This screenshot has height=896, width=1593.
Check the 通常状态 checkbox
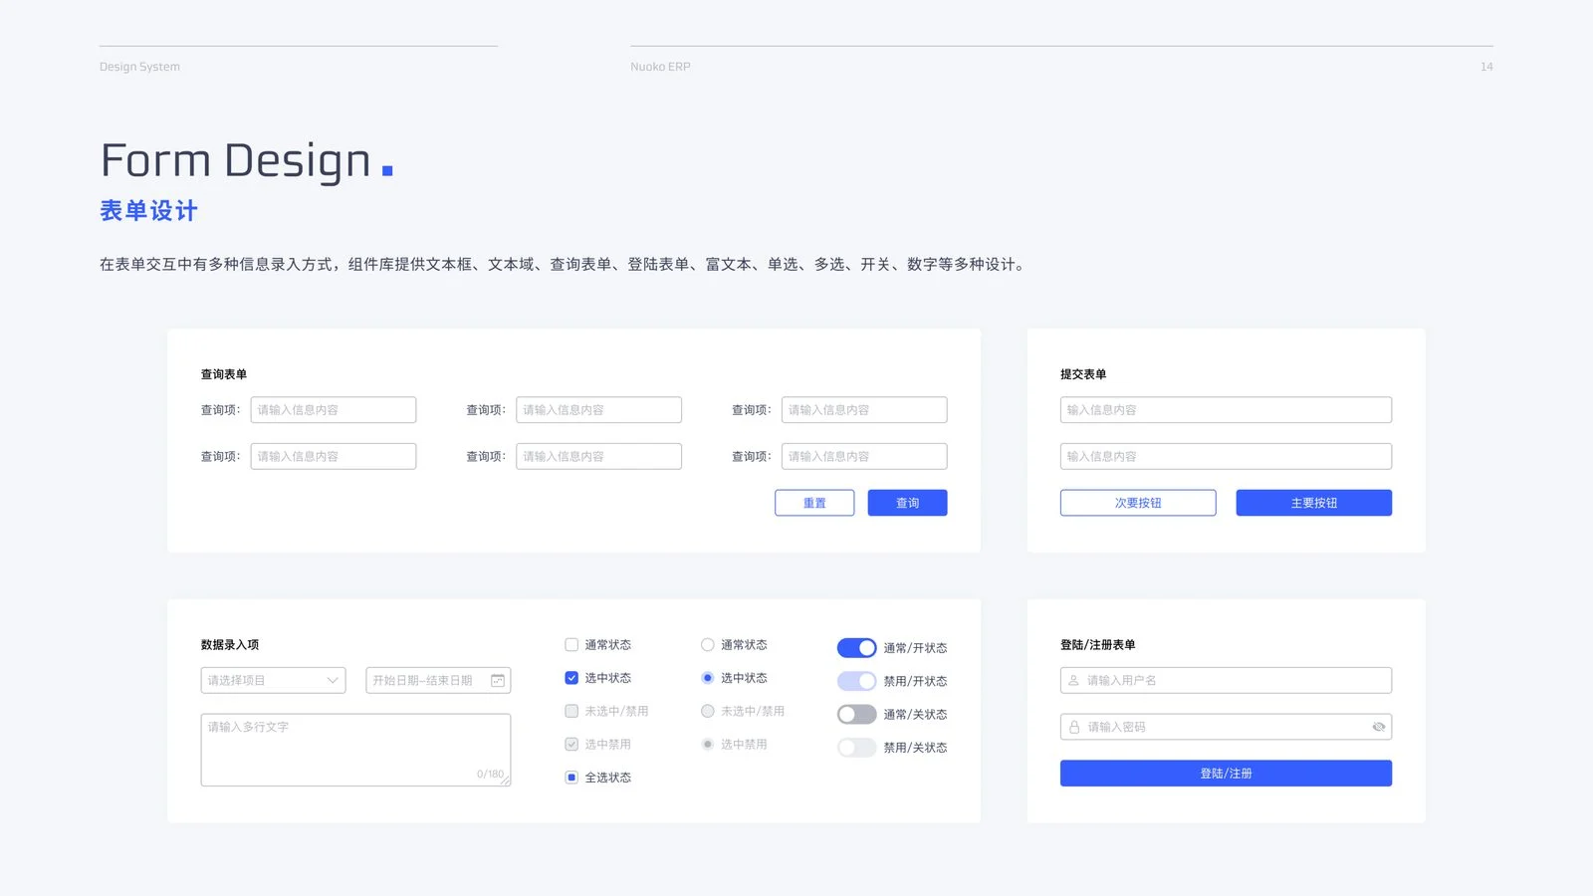pyautogui.click(x=571, y=645)
